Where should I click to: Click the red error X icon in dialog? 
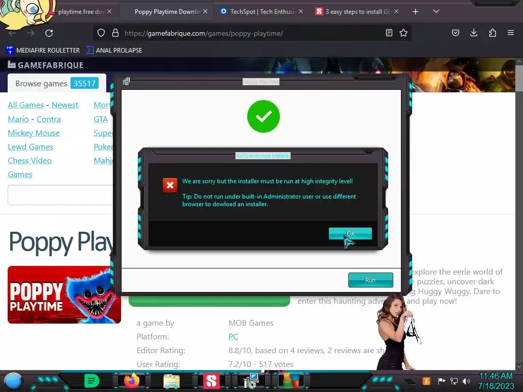coord(170,185)
